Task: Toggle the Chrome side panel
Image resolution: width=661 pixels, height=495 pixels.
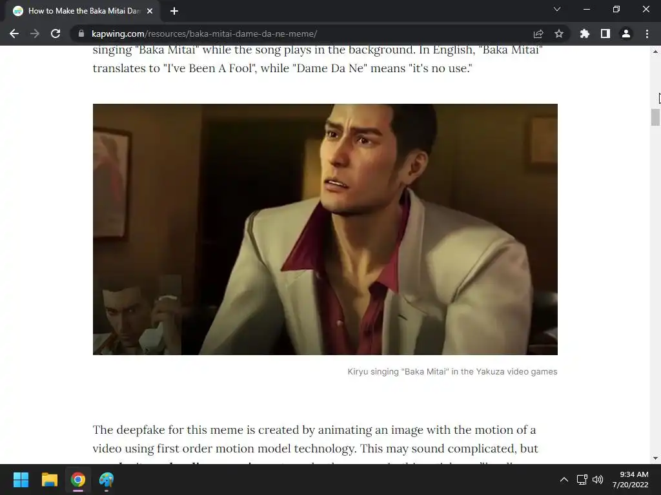Action: click(x=605, y=34)
